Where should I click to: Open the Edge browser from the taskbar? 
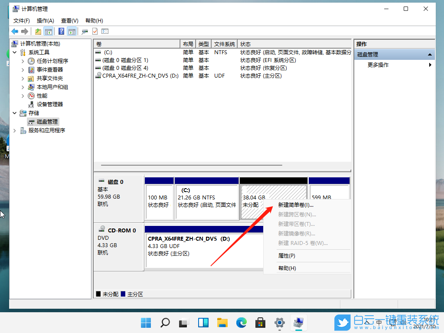click(x=241, y=323)
